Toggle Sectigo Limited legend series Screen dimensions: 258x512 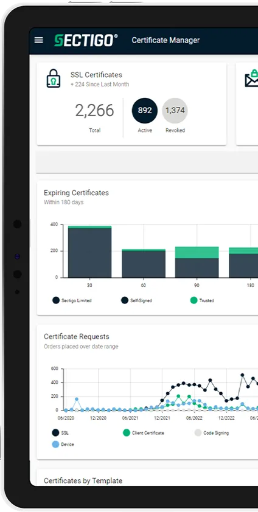coord(72,300)
